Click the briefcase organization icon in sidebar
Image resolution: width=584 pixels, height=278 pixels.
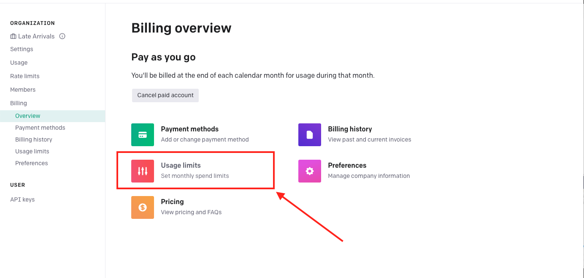13,36
